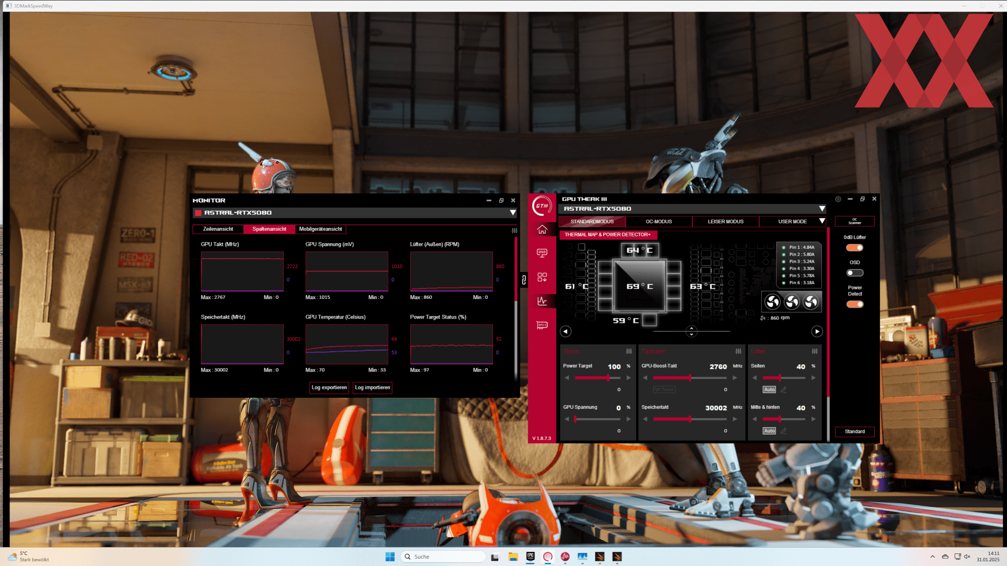This screenshot has width=1007, height=566.
Task: Expand GPU selector dropdown in Monitor window
Action: click(512, 213)
